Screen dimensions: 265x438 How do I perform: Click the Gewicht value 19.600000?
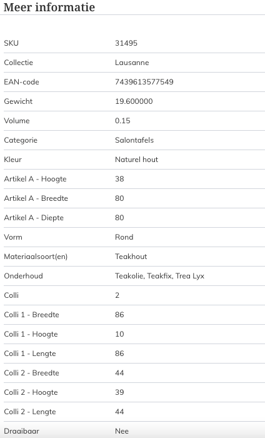pyautogui.click(x=134, y=101)
